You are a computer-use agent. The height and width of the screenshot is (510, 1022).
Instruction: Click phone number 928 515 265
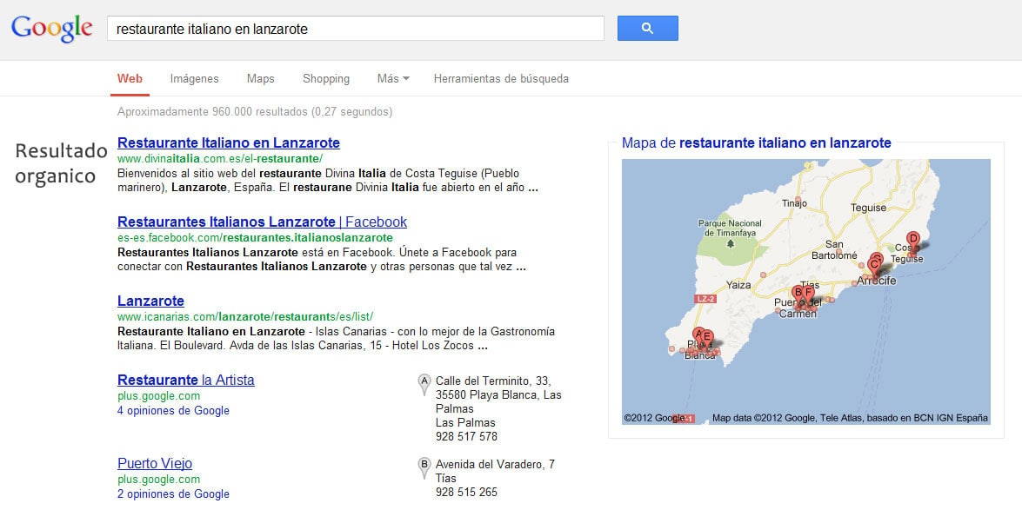tap(466, 493)
